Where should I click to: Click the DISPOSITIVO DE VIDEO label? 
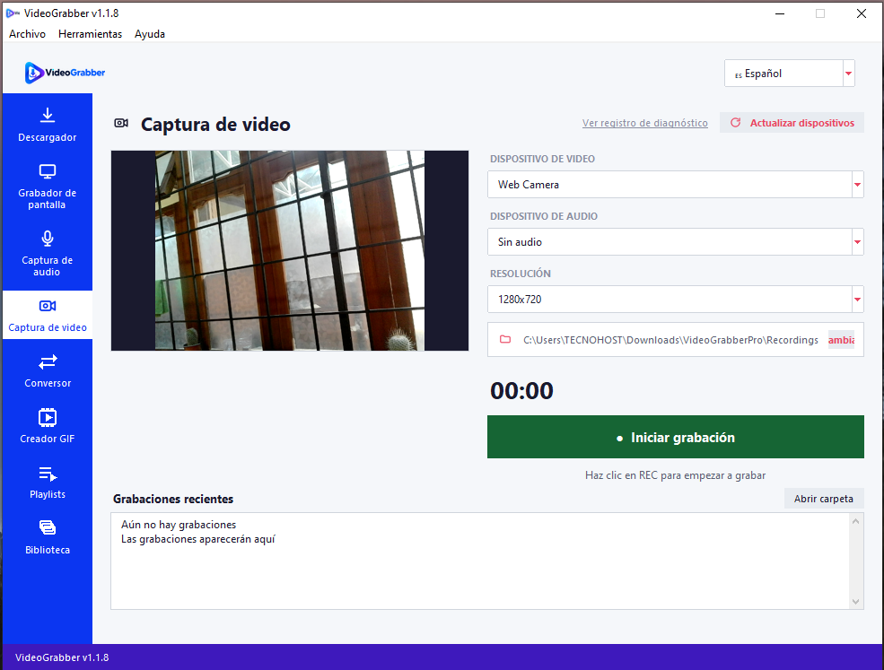coord(542,159)
